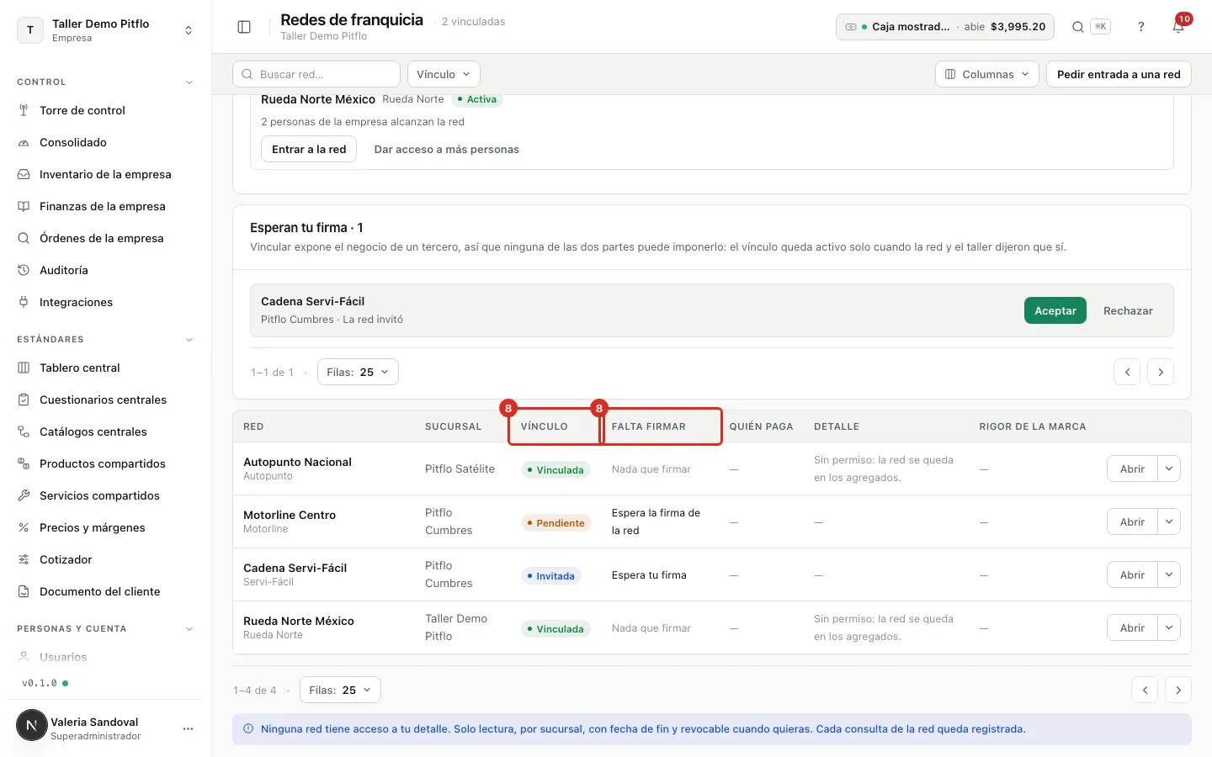Collapse the CONTROL sidebar section
This screenshot has width=1212, height=757.
(189, 82)
